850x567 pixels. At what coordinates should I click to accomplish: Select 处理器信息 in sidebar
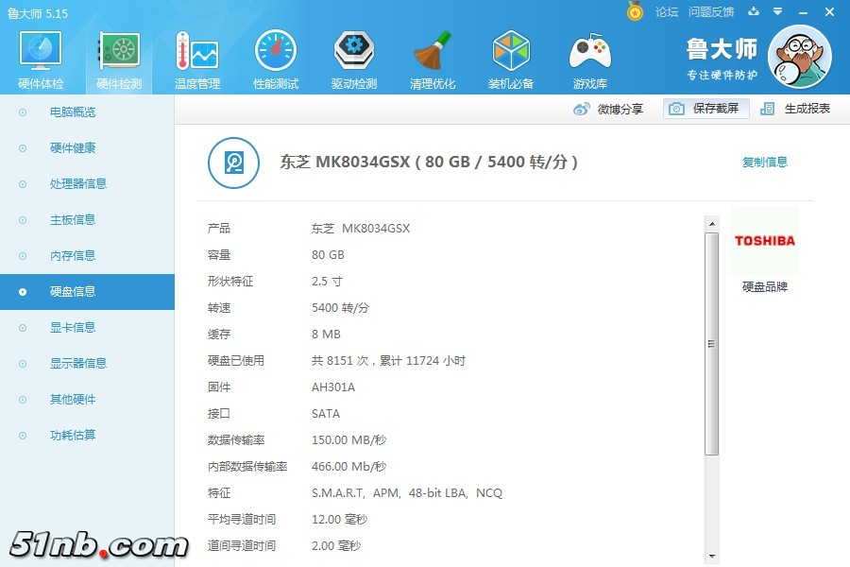(x=78, y=183)
